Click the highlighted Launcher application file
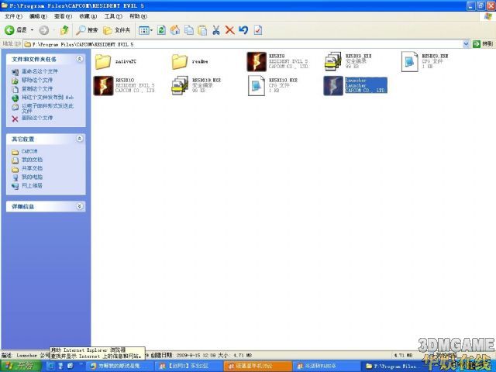 [355, 85]
